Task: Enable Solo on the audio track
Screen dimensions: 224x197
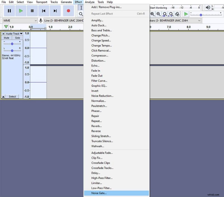Action: click(18, 37)
